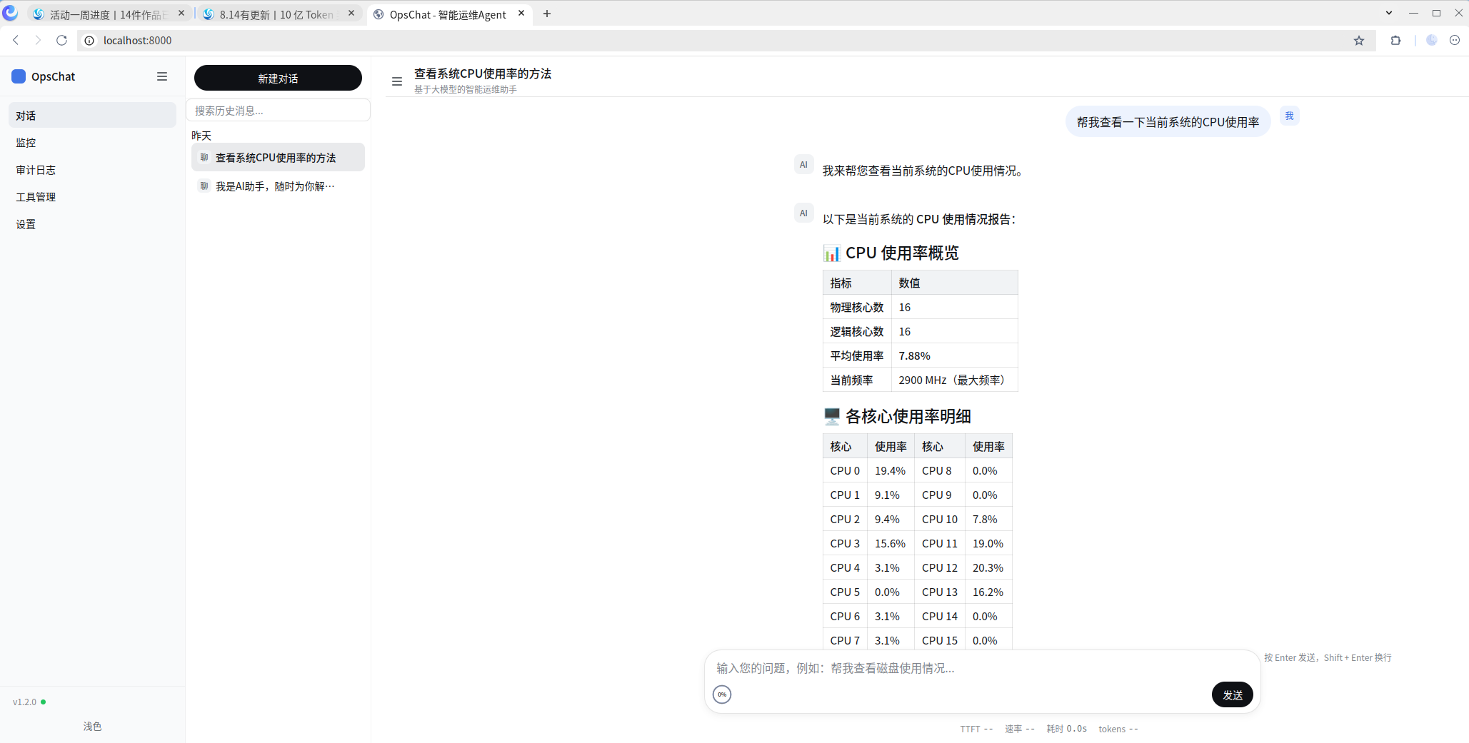Start a chat with 新建对话 button

[278, 78]
